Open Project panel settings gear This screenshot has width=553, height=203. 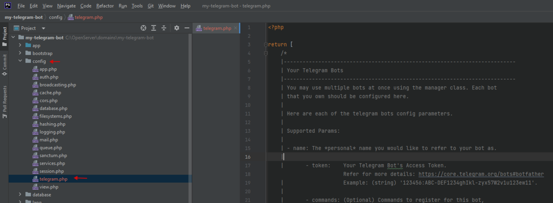pos(176,28)
